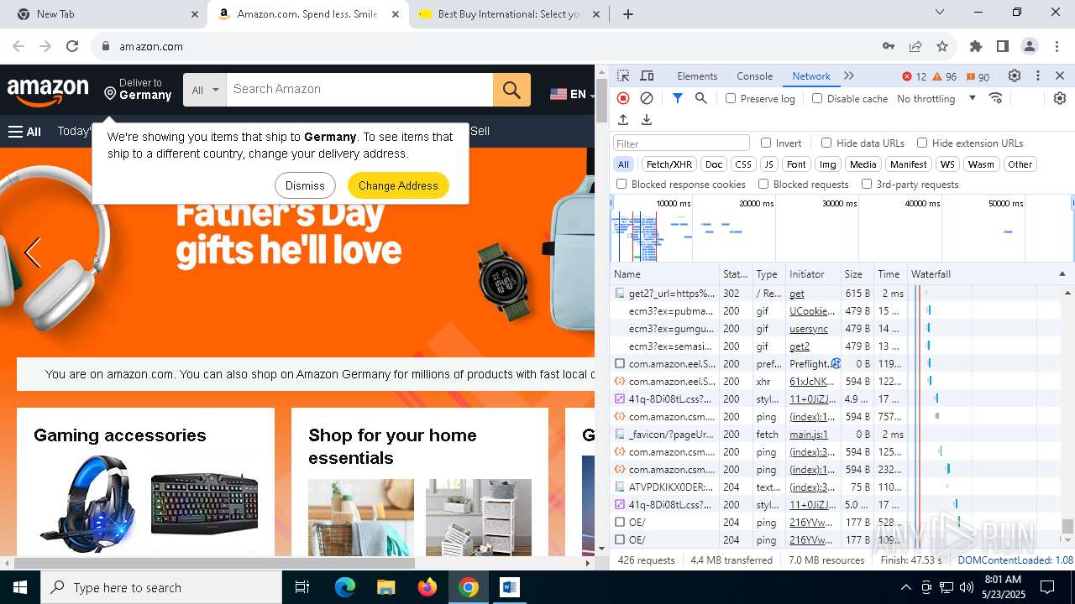The height and width of the screenshot is (604, 1075).
Task: Open the 61xJcNK initiator link
Action: [812, 382]
